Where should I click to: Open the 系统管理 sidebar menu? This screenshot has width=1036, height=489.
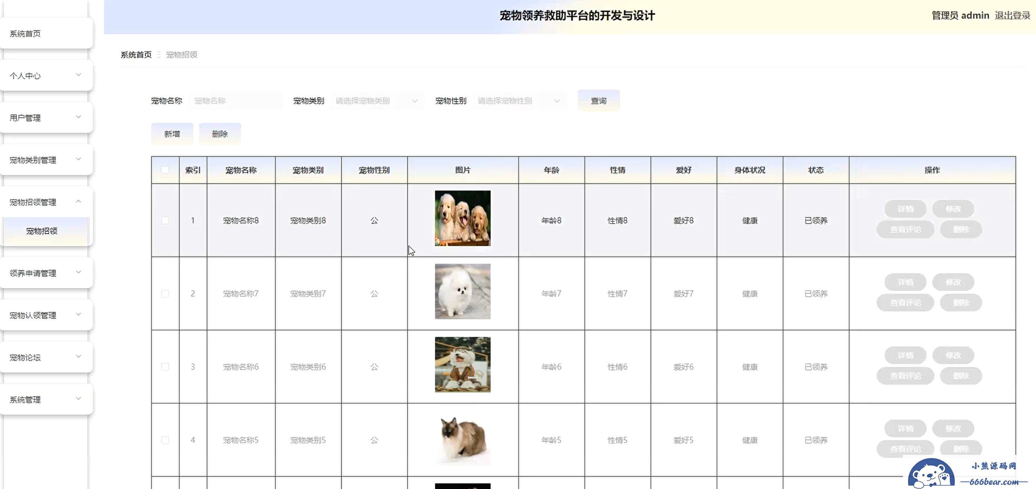46,400
